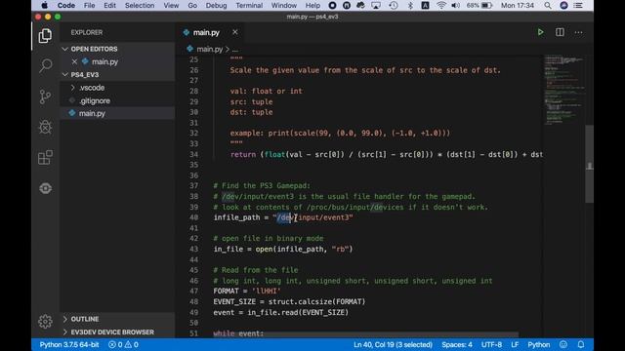Click the Wi-Fi icon in menu bar
Viewport: 625px width, 351px height.
[x=440, y=6]
